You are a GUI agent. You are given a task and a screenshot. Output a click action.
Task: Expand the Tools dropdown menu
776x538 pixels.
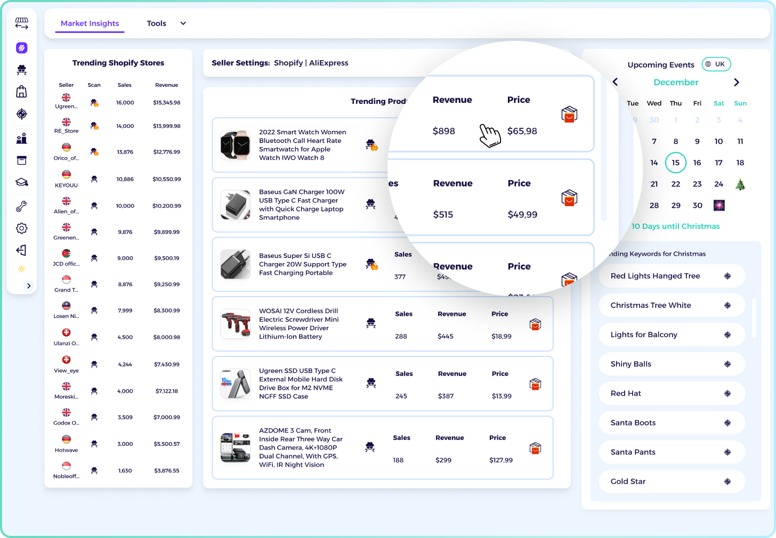point(167,23)
